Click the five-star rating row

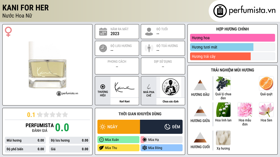(x=53, y=115)
